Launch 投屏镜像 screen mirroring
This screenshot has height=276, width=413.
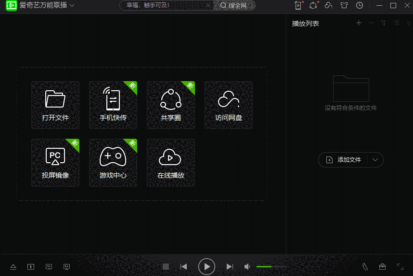pos(55,163)
